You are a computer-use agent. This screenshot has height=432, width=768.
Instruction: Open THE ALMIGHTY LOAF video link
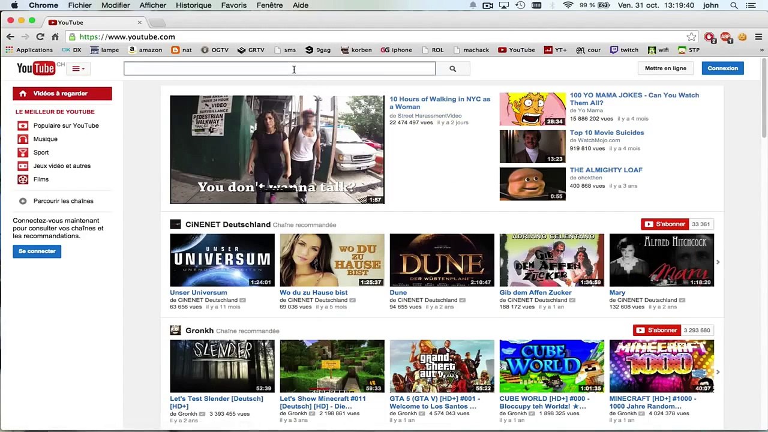pos(606,170)
